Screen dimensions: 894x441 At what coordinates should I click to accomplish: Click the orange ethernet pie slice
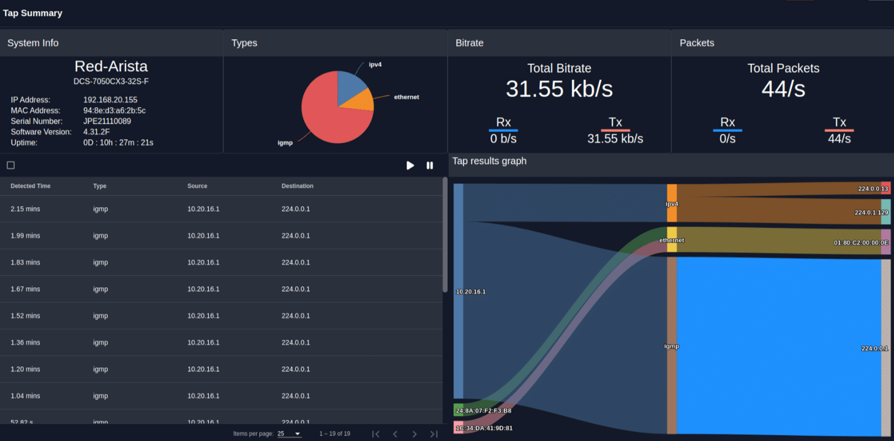[361, 100]
